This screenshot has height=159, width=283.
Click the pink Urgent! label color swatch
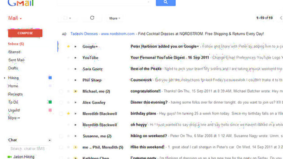(x=50, y=110)
